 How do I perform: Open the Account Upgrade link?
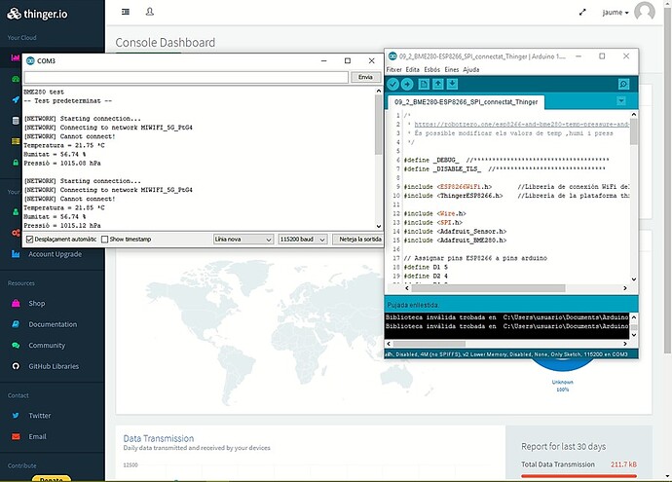click(55, 254)
